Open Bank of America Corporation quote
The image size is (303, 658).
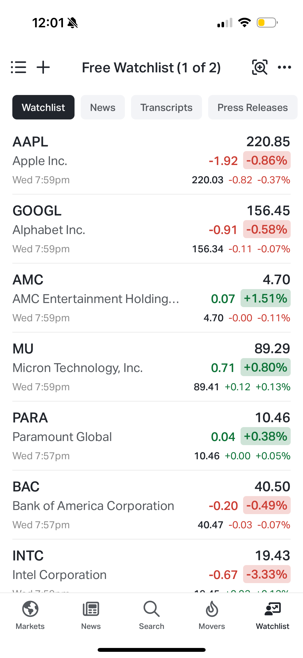tap(103, 505)
